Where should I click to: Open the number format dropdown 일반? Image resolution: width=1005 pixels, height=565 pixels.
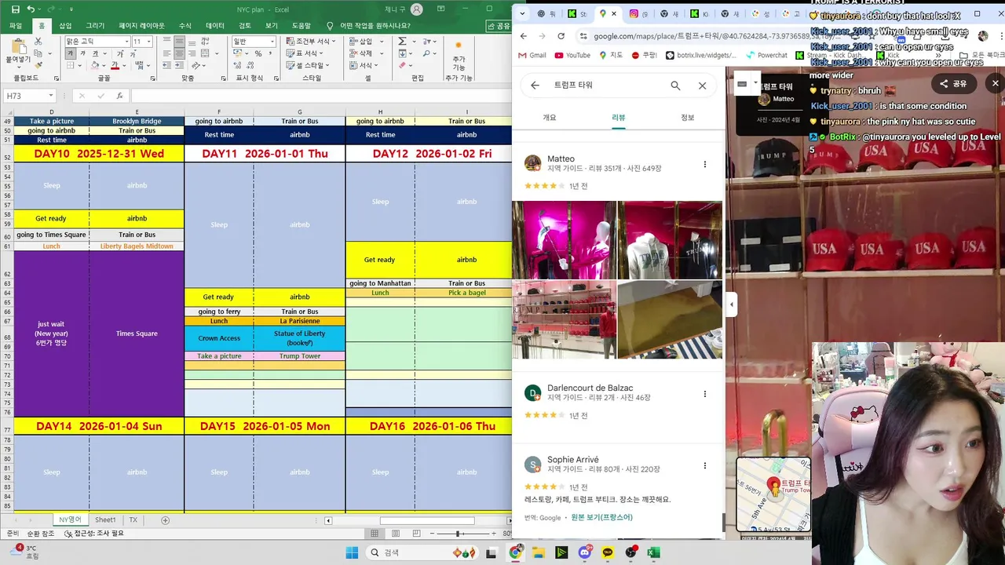tap(271, 42)
